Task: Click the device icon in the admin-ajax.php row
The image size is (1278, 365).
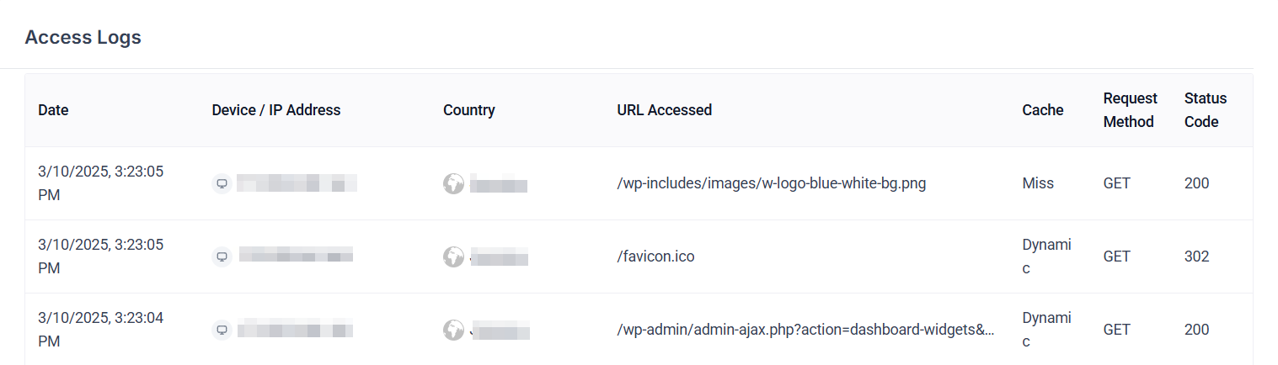Action: tap(222, 330)
